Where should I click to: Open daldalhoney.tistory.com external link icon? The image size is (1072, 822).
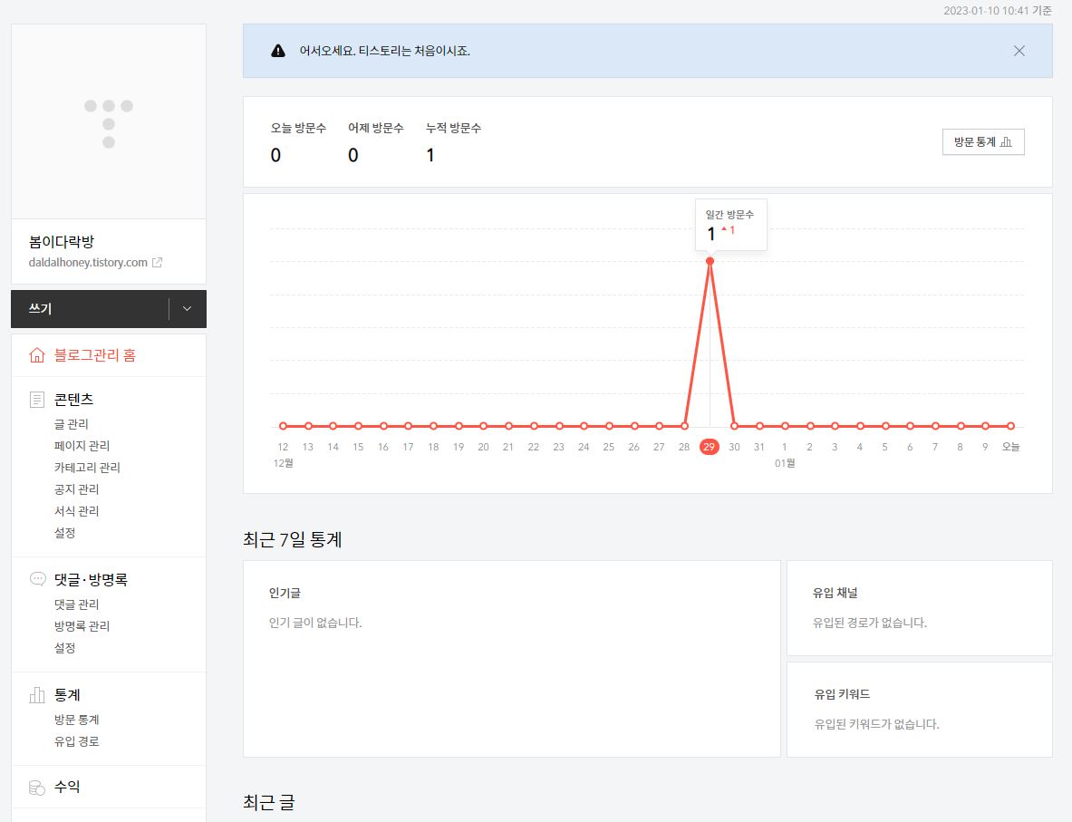pyautogui.click(x=158, y=263)
